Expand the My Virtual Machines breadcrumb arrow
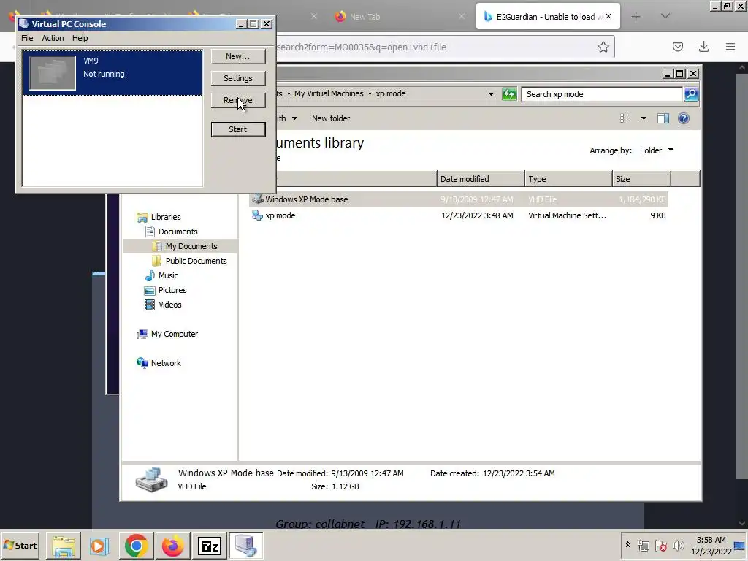 370,94
